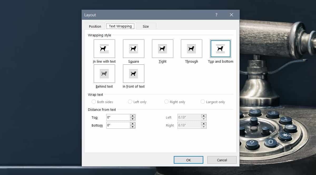The height and width of the screenshot is (175, 316).
Task: Choose the Square wrapping style icon
Action: [x=134, y=49]
